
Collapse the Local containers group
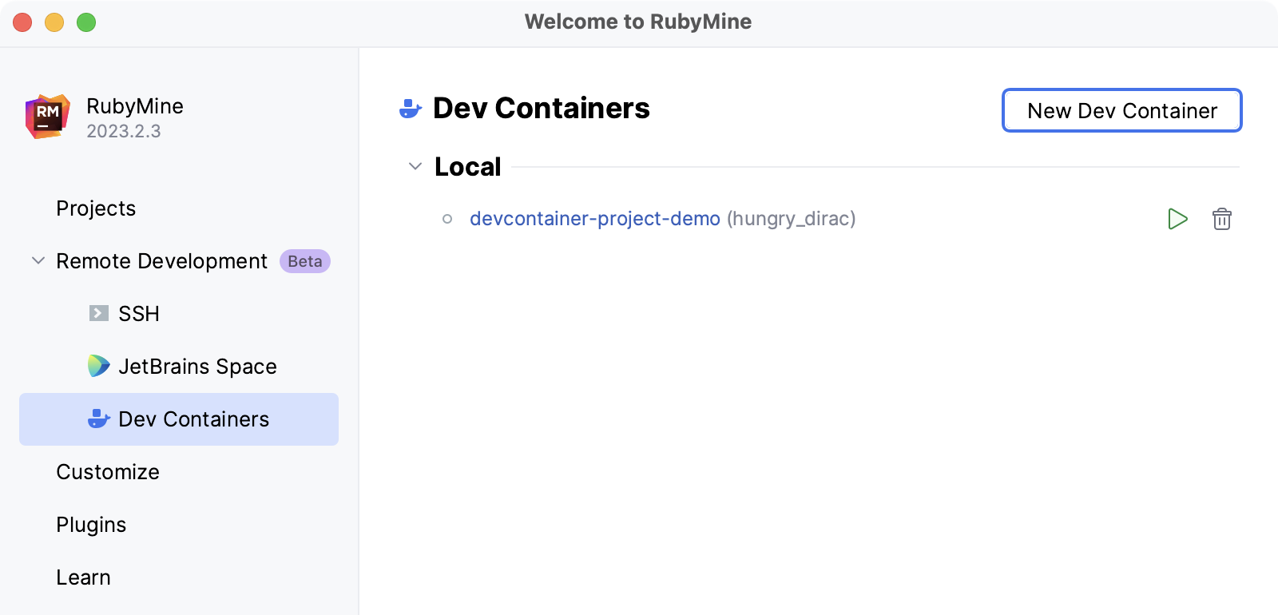coord(415,166)
